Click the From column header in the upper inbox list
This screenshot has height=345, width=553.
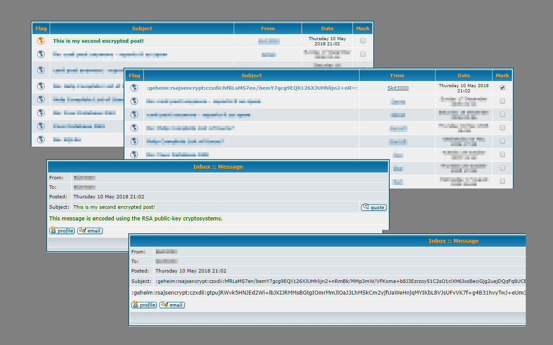coord(268,28)
